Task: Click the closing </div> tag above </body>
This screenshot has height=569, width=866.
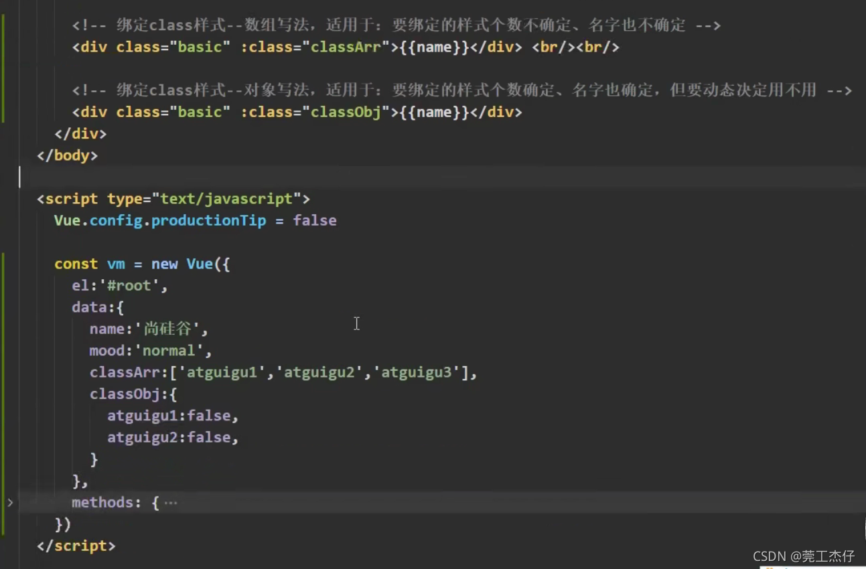Action: [80, 133]
